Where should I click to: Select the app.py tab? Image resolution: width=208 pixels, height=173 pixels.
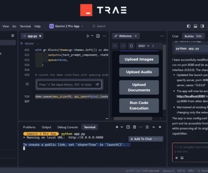click(x=32, y=36)
